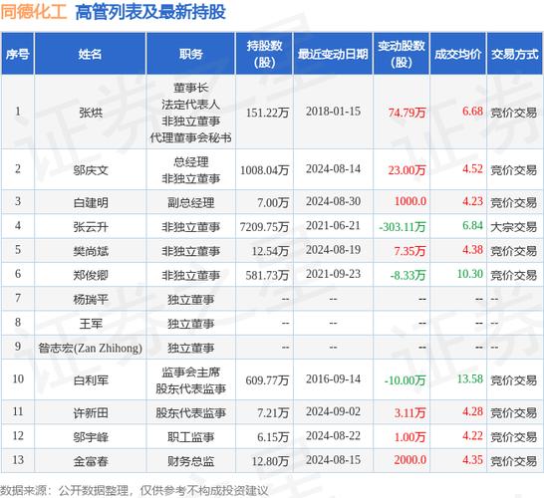Click the holding value 609.77万
The width and height of the screenshot is (544, 498).
coord(267,380)
